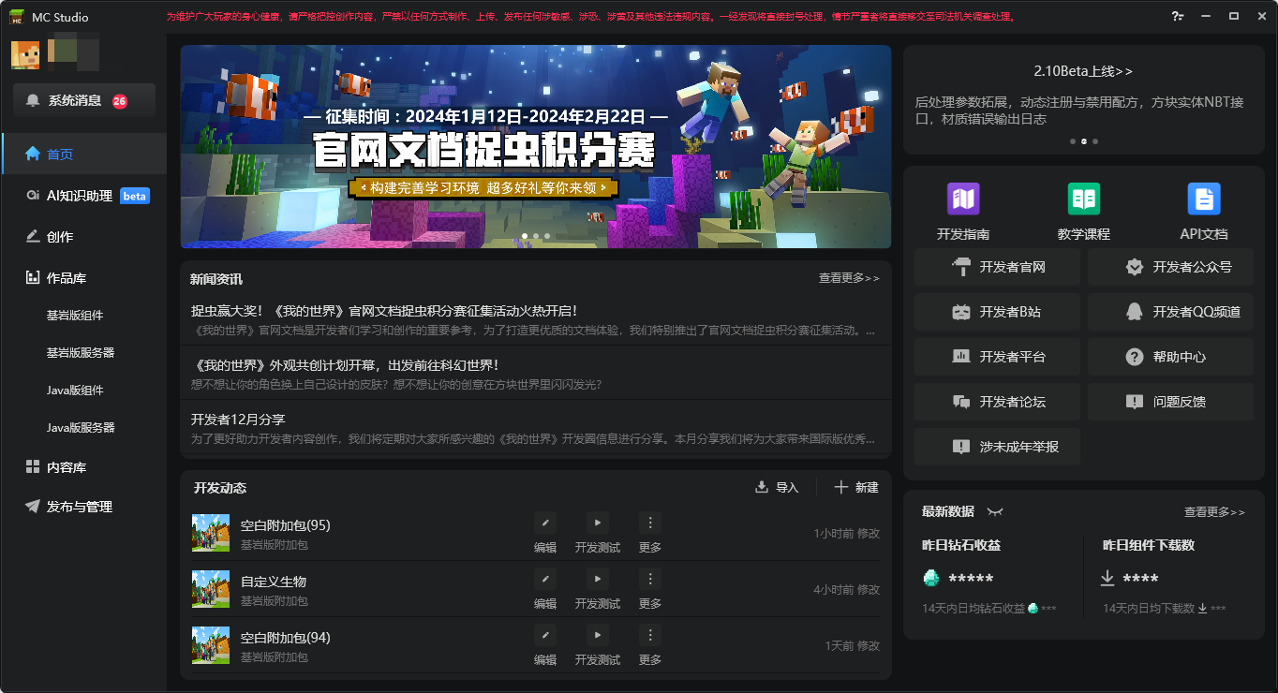This screenshot has height=693, width=1278.
Task: Open 发布与管理 in the sidebar
Action: point(83,507)
